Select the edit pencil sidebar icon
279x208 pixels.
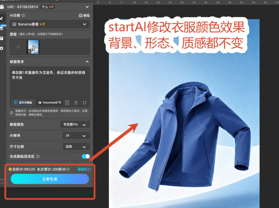2,18
